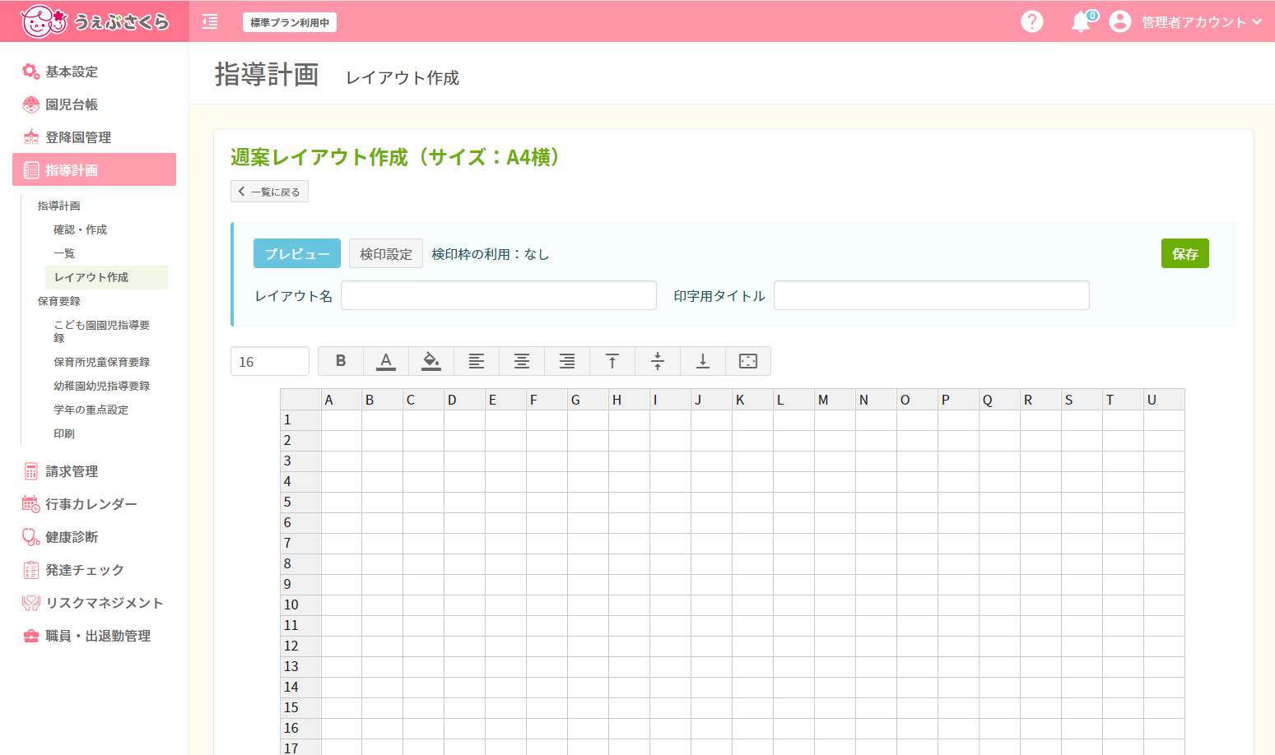The height and width of the screenshot is (755, 1275).
Task: Align text center
Action: pos(522,361)
